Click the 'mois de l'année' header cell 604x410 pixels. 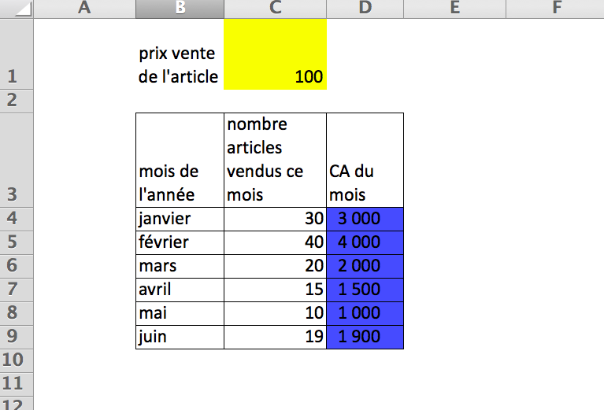coord(180,161)
